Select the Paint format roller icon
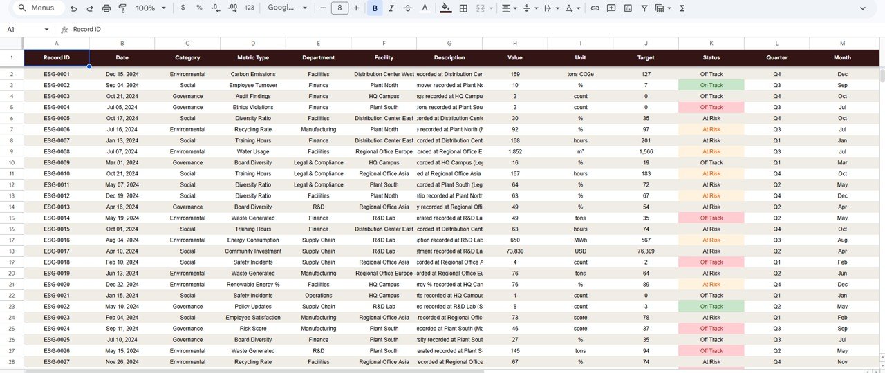The image size is (885, 373). 122,8
